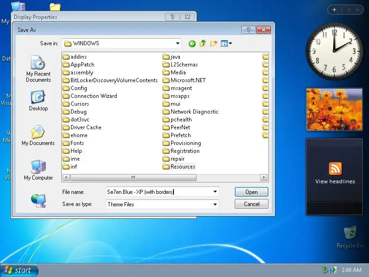Open My Recent Documents in places bar

(38, 68)
